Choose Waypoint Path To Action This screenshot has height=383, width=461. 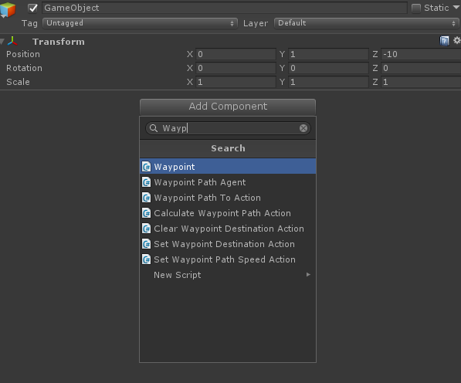[228, 198]
